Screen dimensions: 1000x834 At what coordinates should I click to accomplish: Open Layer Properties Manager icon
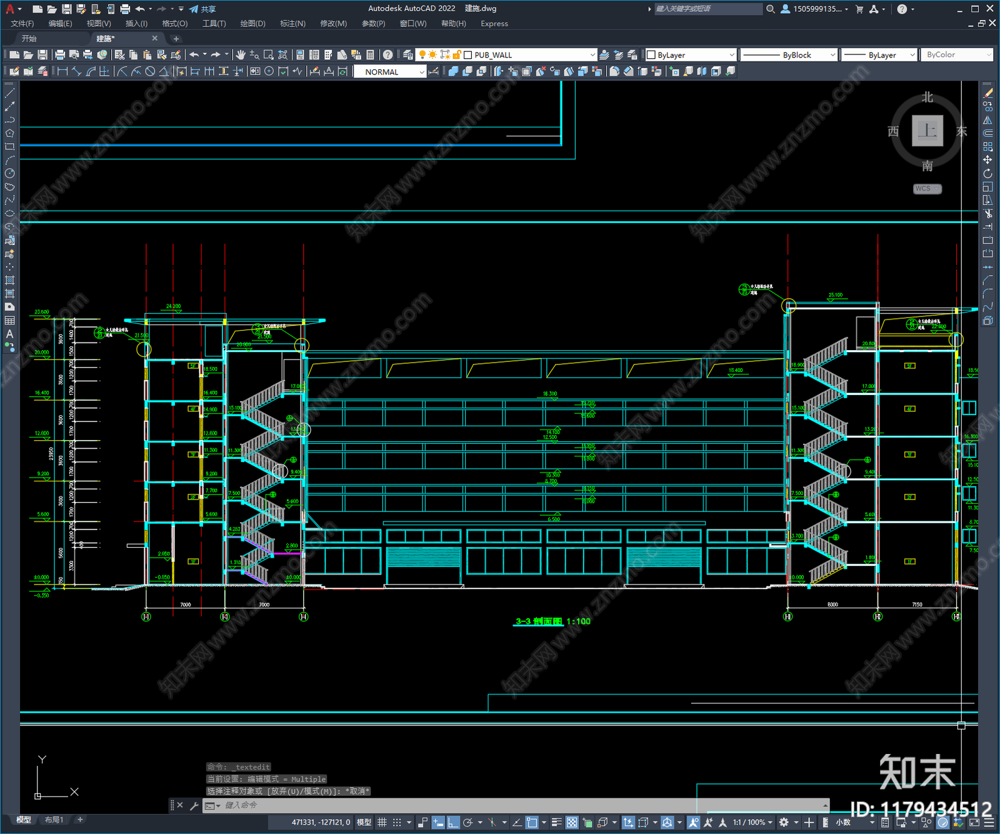[407, 55]
